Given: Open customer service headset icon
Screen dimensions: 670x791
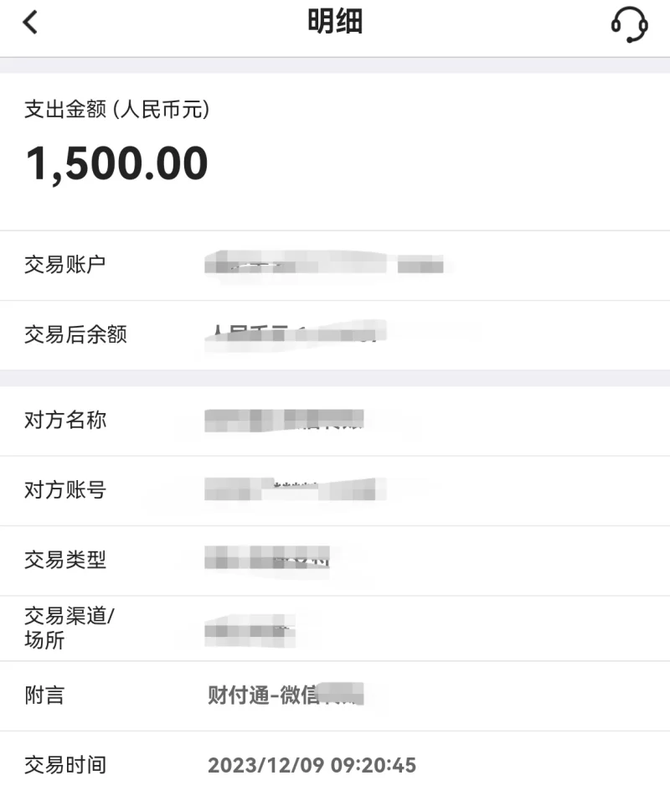Looking at the screenshot, I should (629, 24).
